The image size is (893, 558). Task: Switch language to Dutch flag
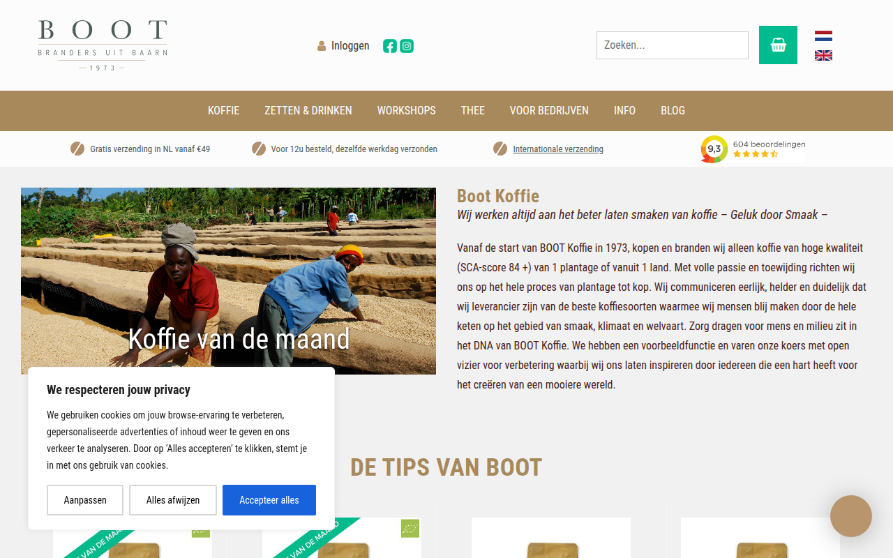coord(823,36)
